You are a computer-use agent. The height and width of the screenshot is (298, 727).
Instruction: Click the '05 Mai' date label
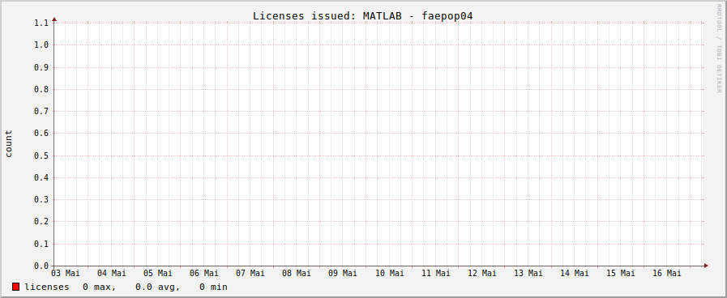coord(158,274)
